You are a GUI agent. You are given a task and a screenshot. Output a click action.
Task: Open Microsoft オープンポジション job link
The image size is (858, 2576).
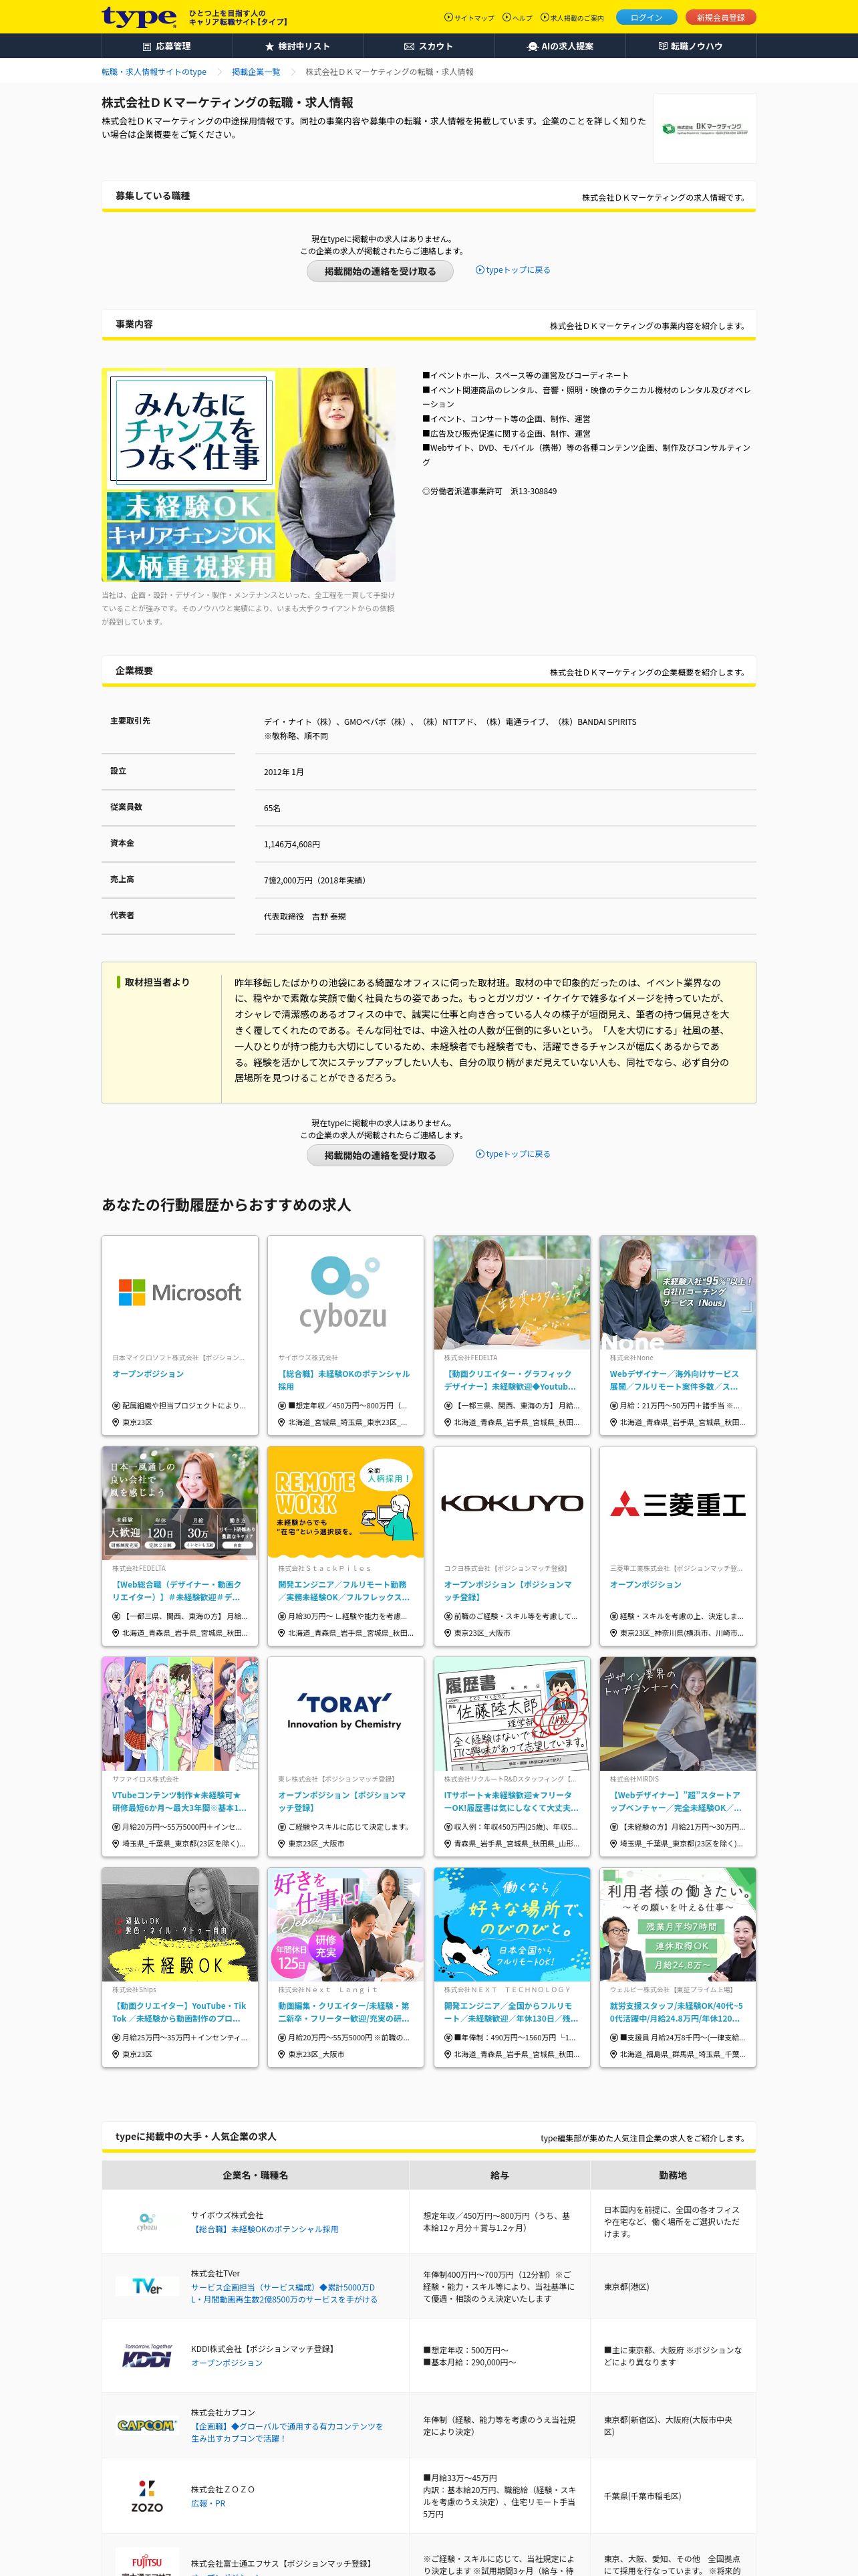click(x=148, y=1374)
